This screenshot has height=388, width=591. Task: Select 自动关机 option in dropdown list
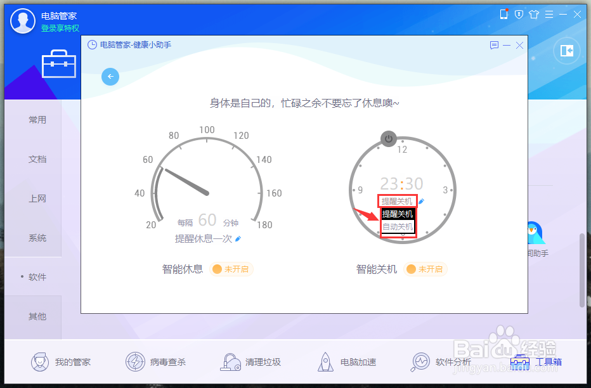point(398,227)
